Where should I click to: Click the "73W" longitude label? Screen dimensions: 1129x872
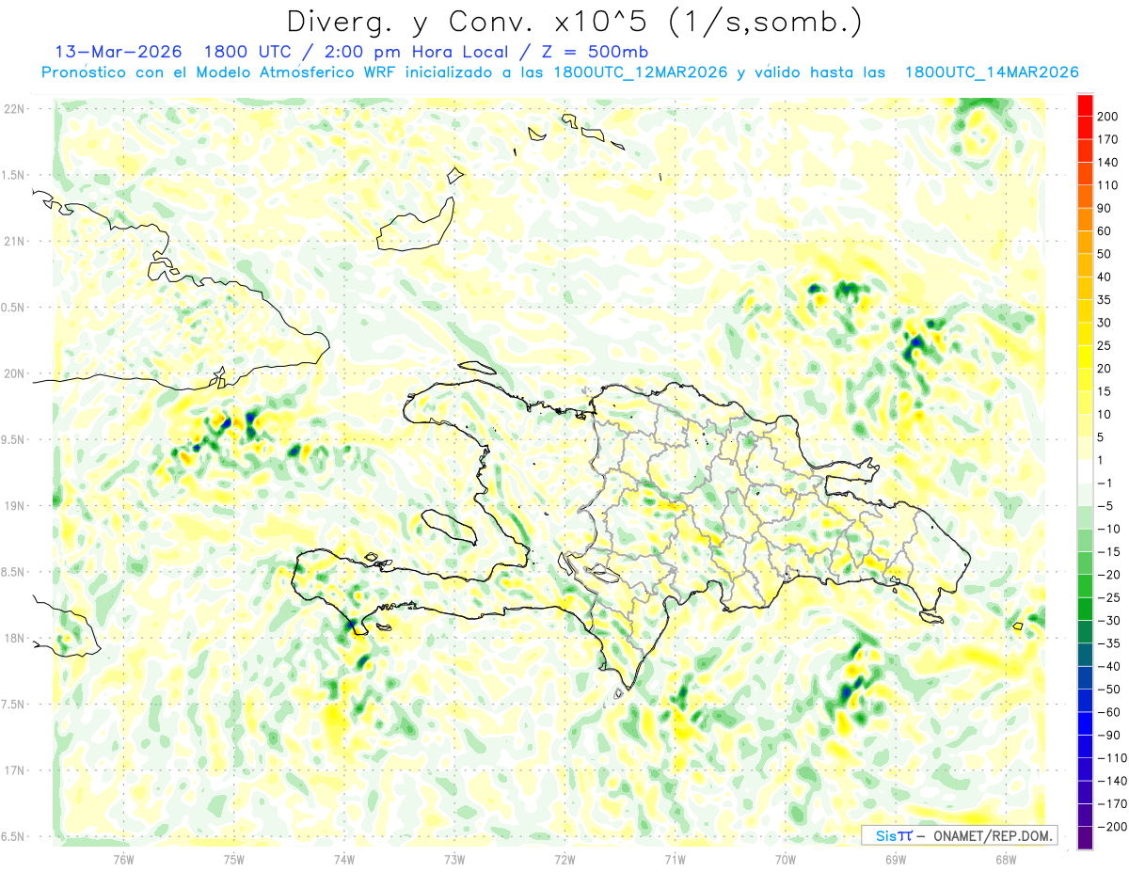point(454,860)
